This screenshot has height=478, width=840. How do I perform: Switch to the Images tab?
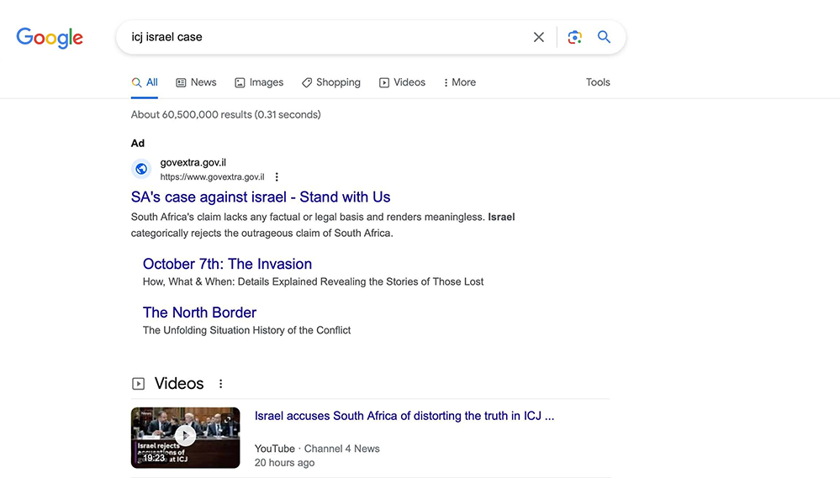259,82
